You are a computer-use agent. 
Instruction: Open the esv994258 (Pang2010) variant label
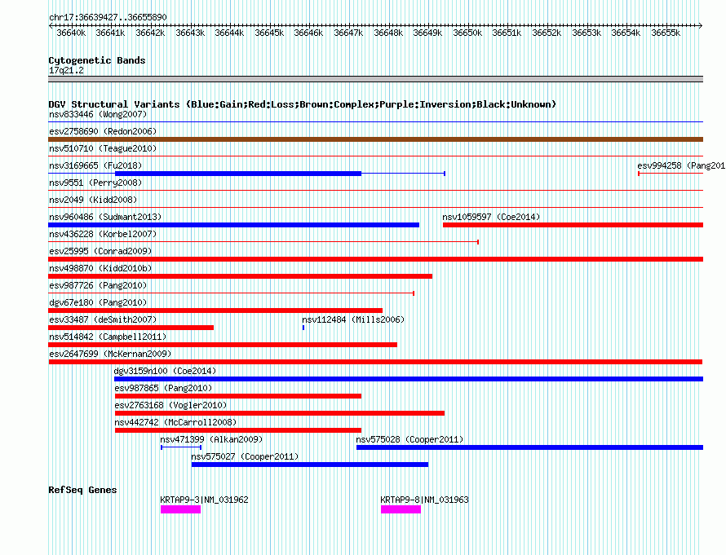point(681,165)
